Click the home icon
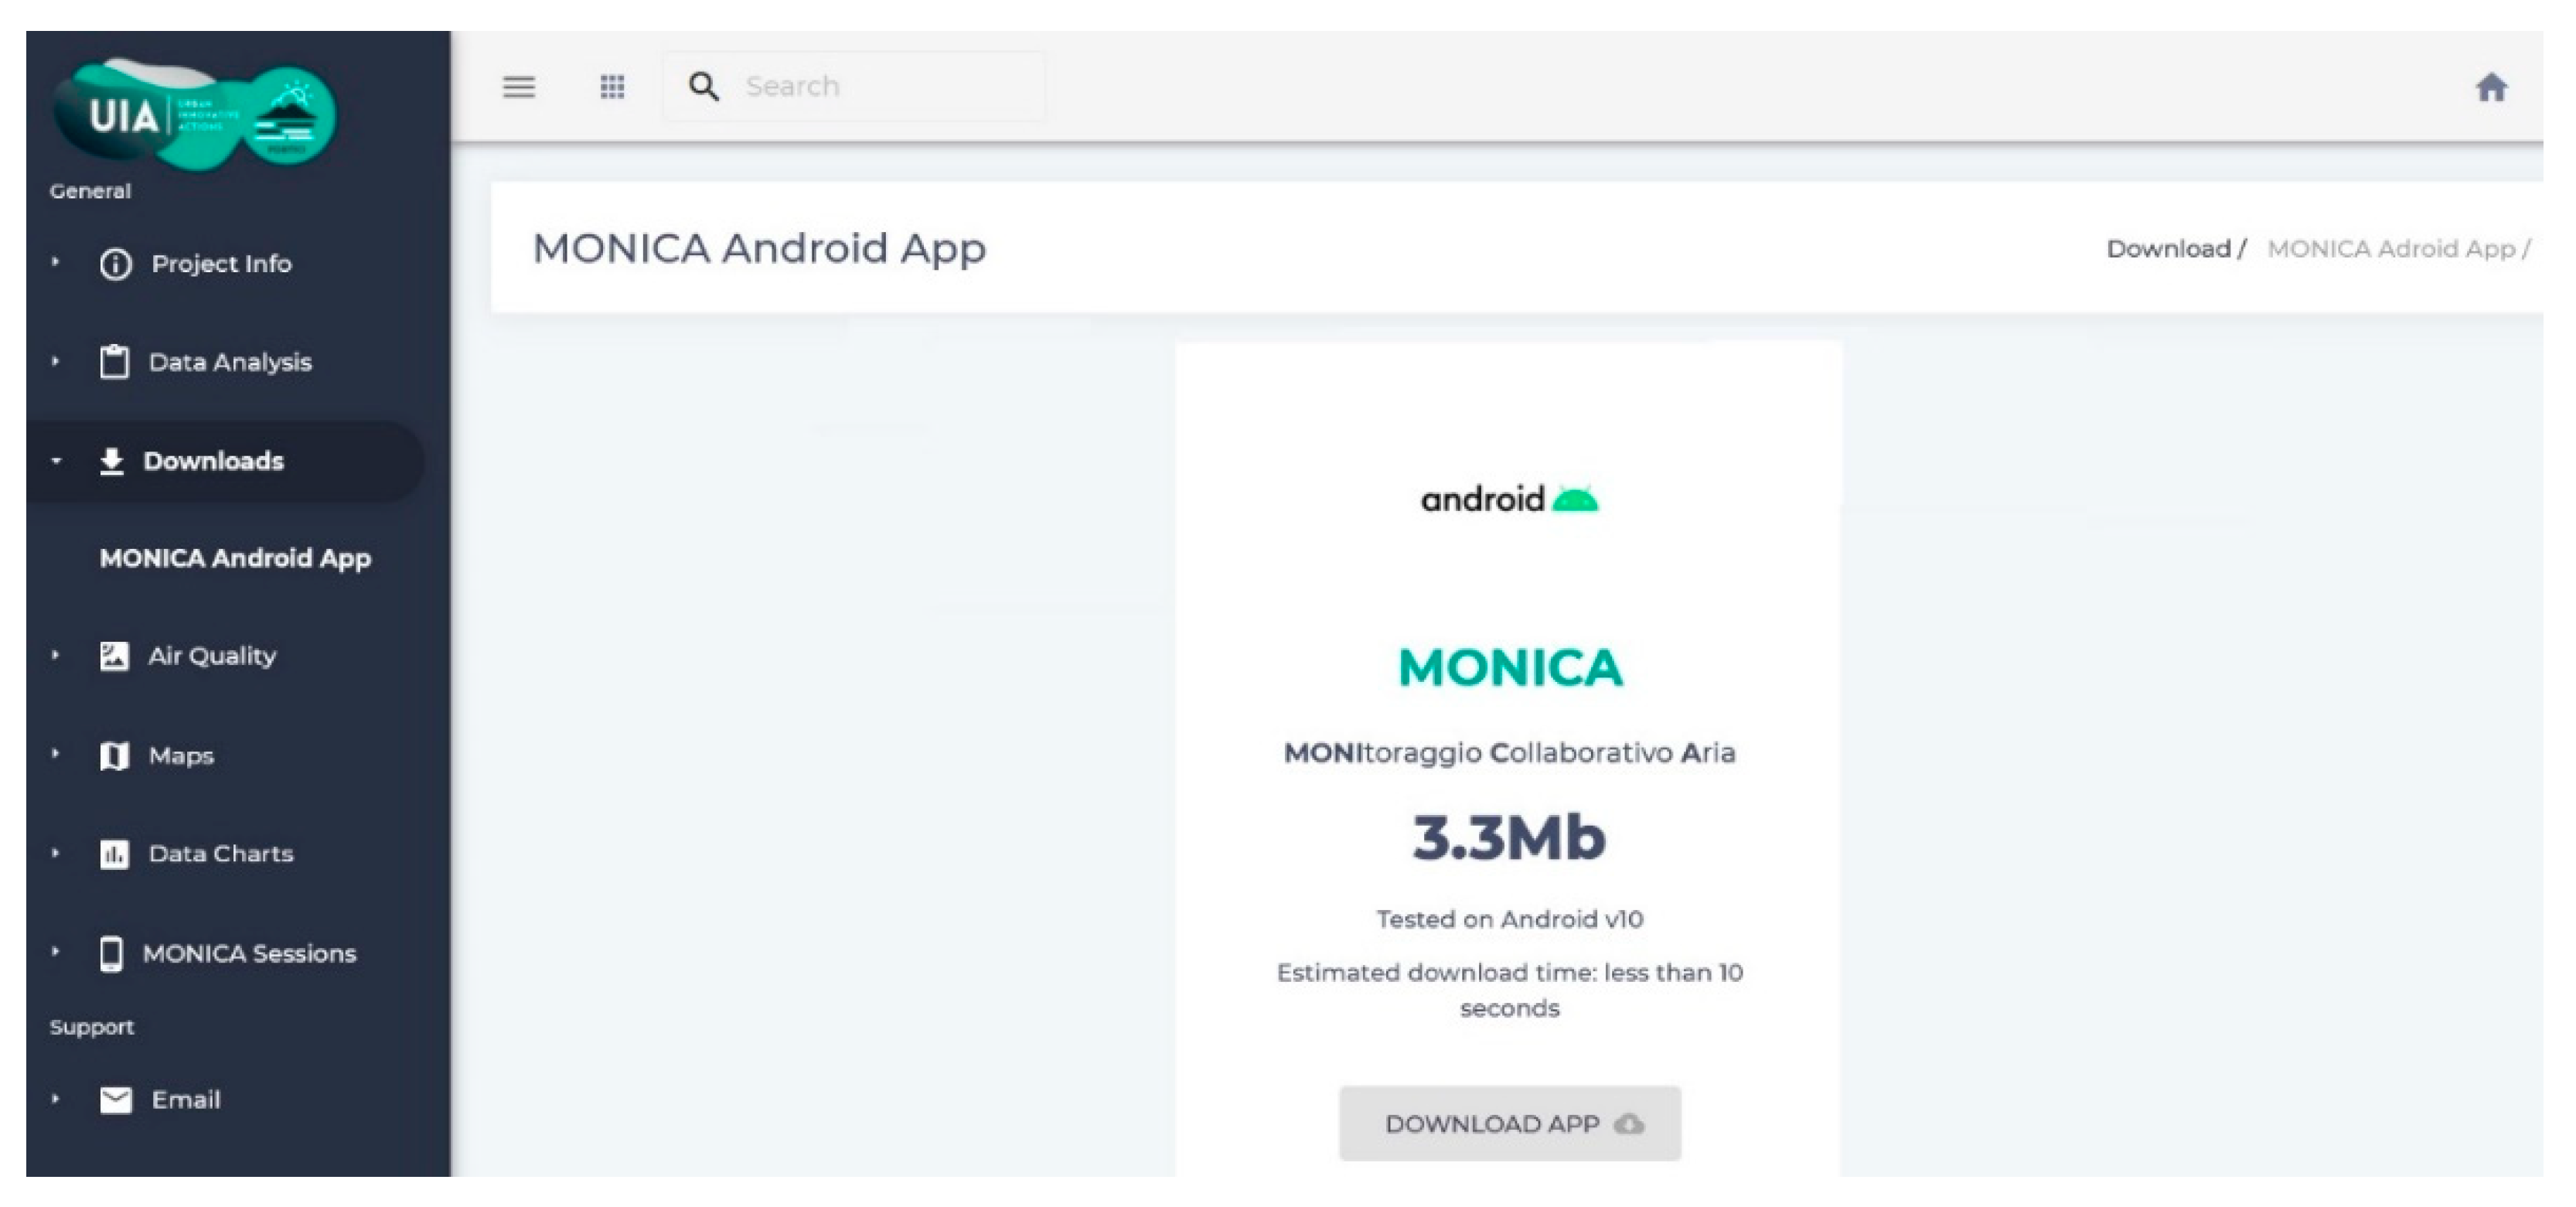 point(2491,88)
